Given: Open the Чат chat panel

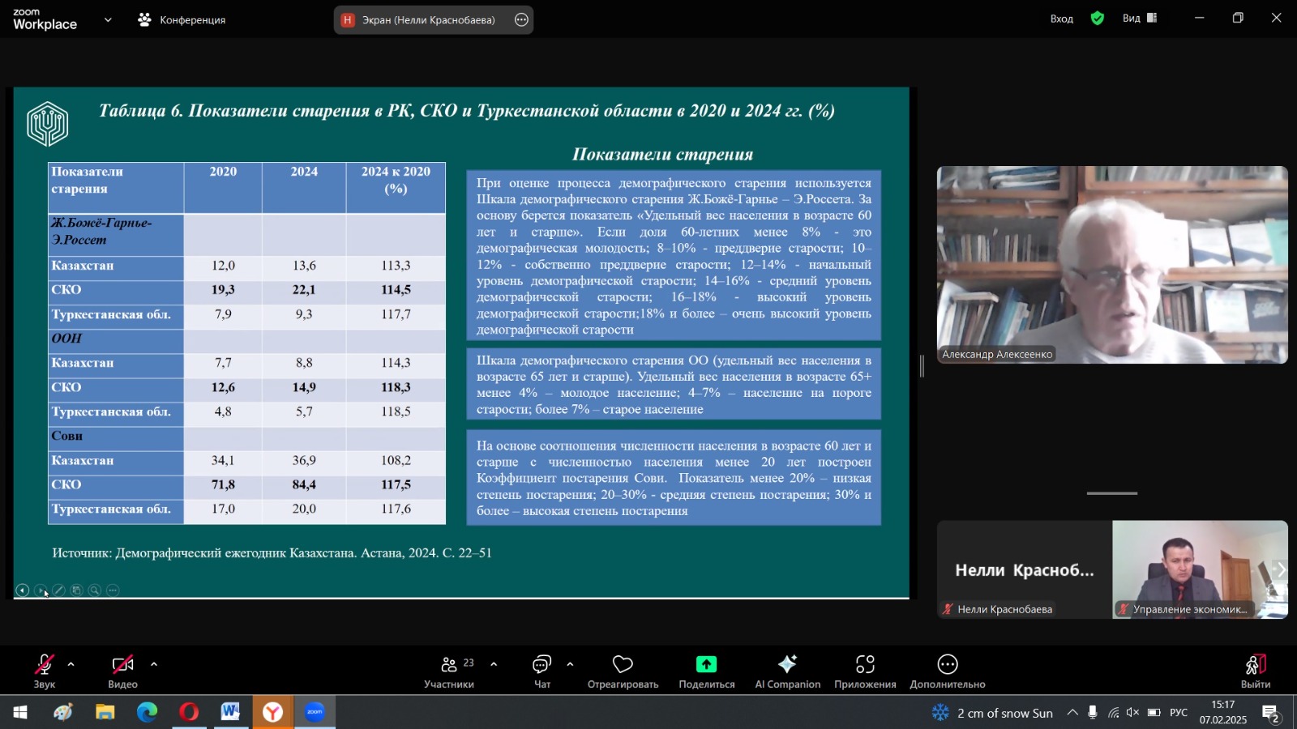Looking at the screenshot, I should 541,671.
